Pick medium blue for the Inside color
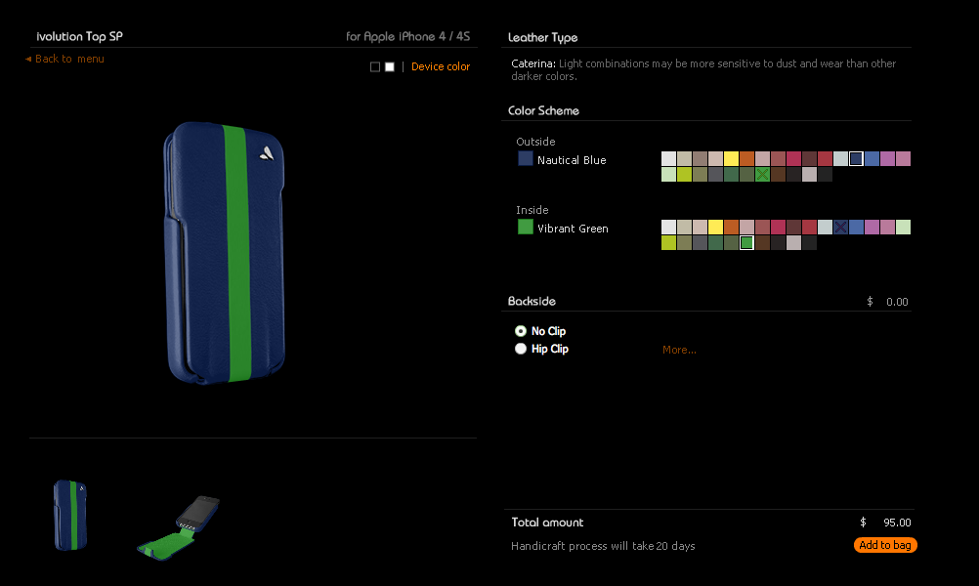 [856, 227]
